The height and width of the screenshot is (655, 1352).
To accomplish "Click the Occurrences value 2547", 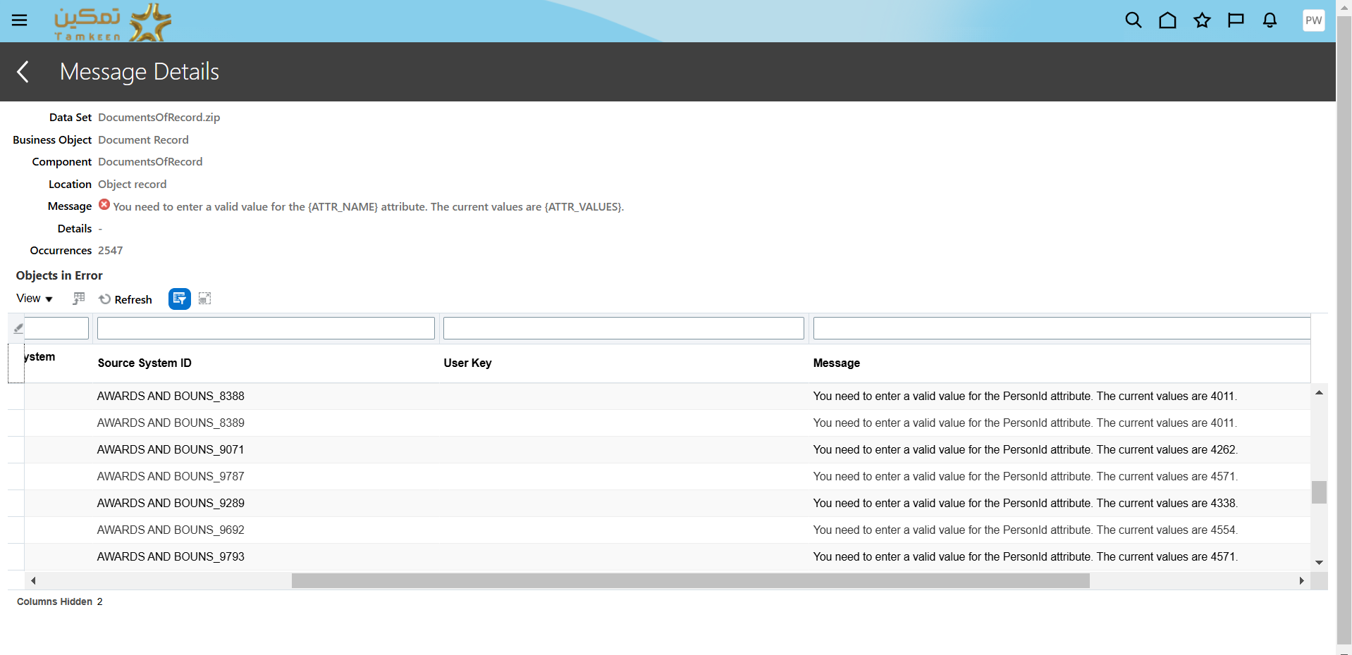I will pos(111,251).
